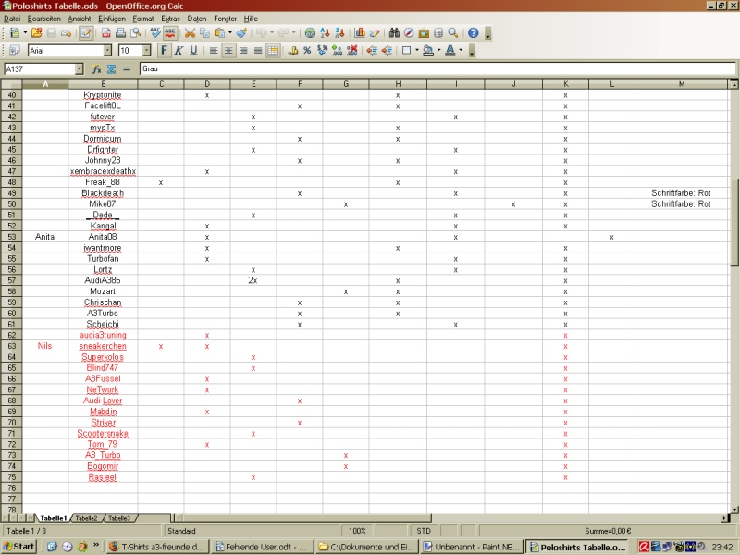740x555 pixels.
Task: Expand the Name Box dropdown
Action: (79, 69)
